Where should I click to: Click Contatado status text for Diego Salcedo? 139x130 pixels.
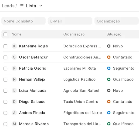coord(123,102)
